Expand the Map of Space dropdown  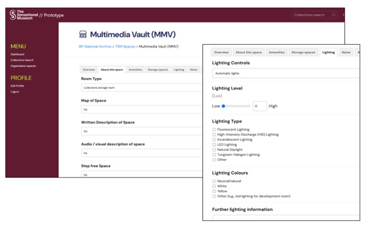pyautogui.click(x=141, y=109)
